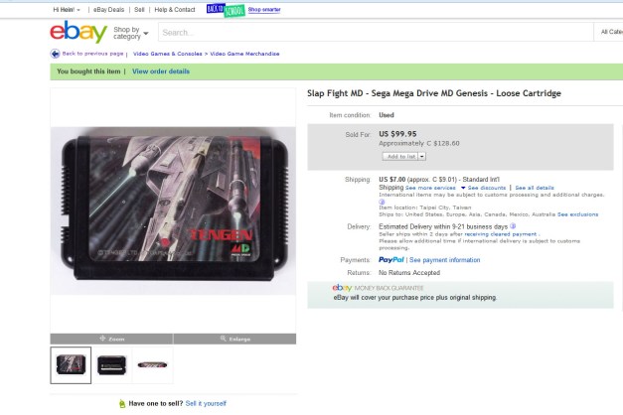Select the first thumbnail of cartridge front
The height and width of the screenshot is (415, 623).
click(71, 365)
